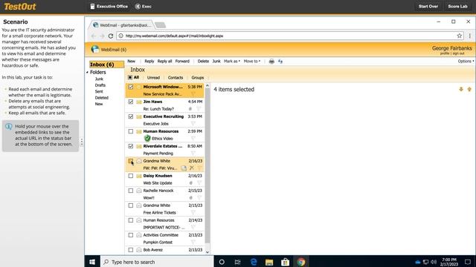
Task: Uncheck the Microsoft Windows email checkbox
Action: pyautogui.click(x=131, y=87)
